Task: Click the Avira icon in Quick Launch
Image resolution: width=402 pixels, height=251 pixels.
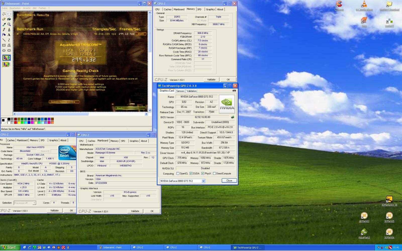Action: point(63,247)
